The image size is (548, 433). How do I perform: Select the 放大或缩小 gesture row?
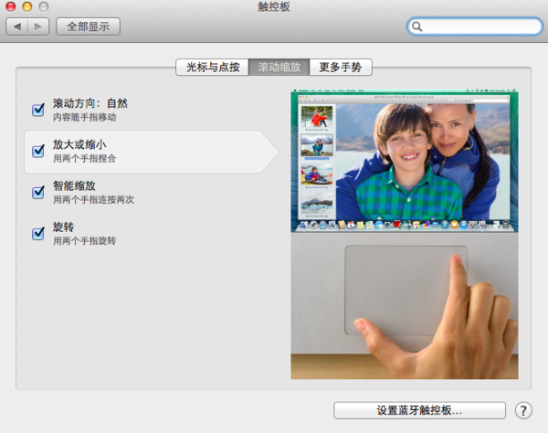coord(152,152)
